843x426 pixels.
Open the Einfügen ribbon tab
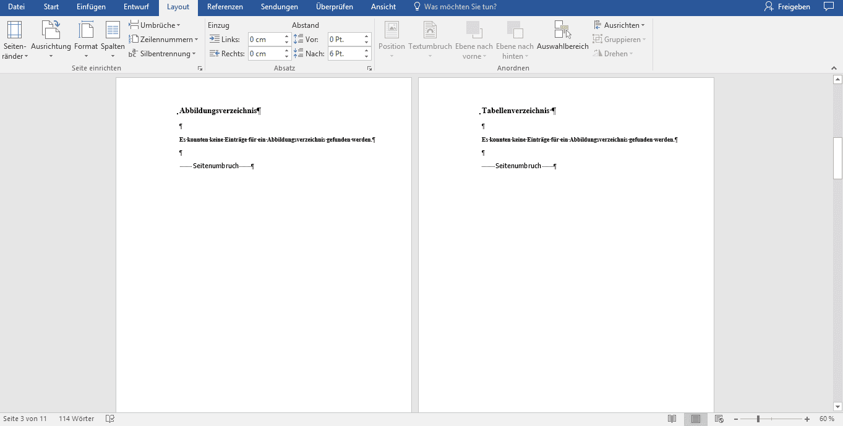click(x=91, y=7)
